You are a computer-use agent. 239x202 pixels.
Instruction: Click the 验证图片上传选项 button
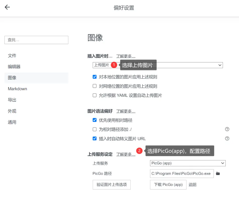tap(112, 185)
